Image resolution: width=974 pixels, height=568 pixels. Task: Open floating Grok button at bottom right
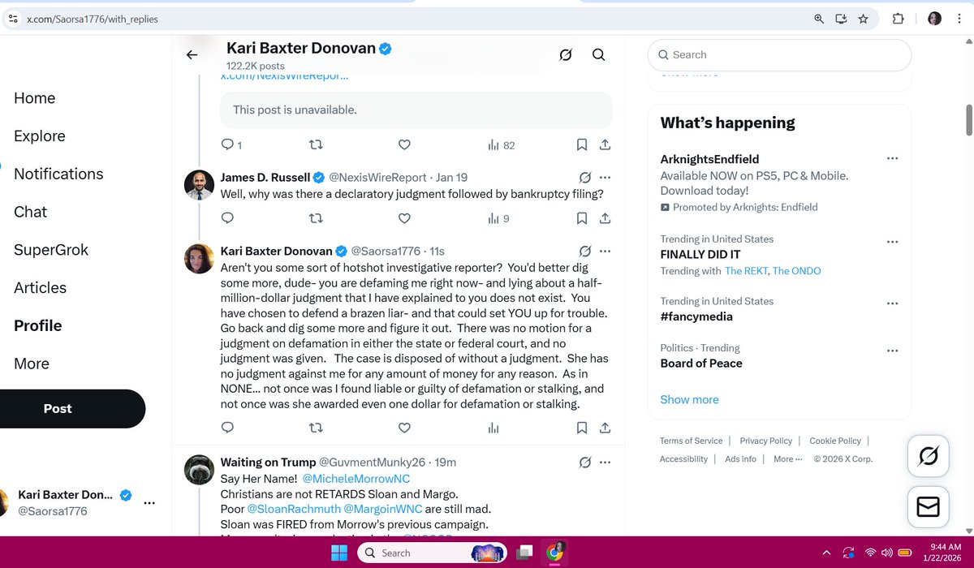coord(927,457)
